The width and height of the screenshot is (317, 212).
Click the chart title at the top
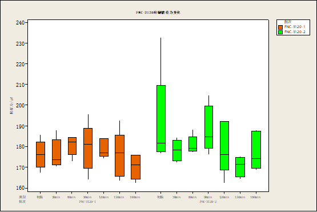click(x=158, y=13)
